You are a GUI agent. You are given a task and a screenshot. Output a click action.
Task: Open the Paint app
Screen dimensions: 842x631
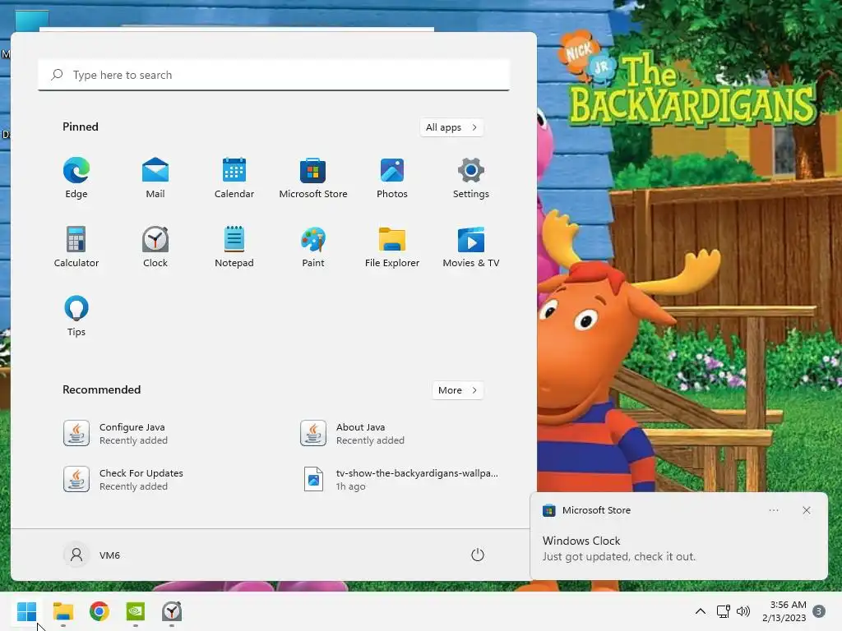(x=313, y=246)
